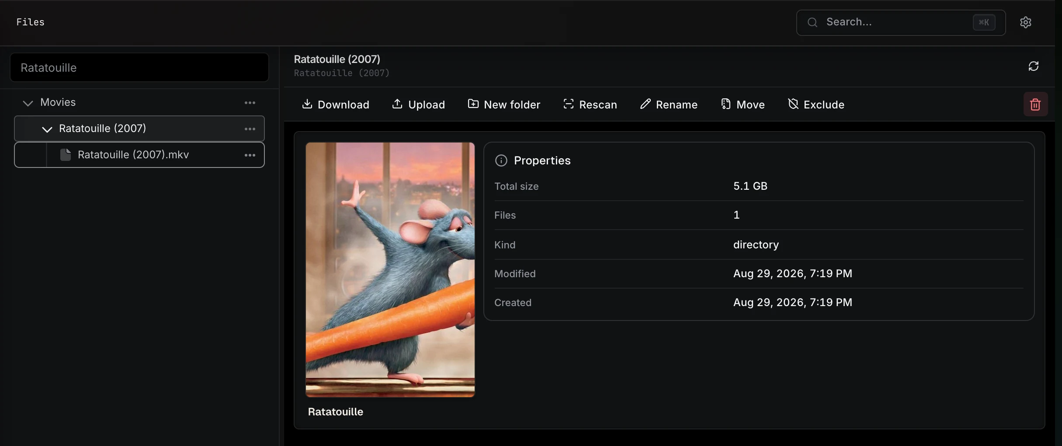Select Ratatouille (2007) folder in tree
The width and height of the screenshot is (1062, 446).
click(x=139, y=129)
